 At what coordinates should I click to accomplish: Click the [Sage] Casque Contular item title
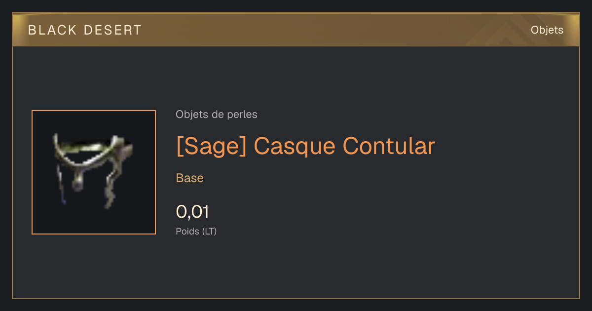tap(306, 146)
